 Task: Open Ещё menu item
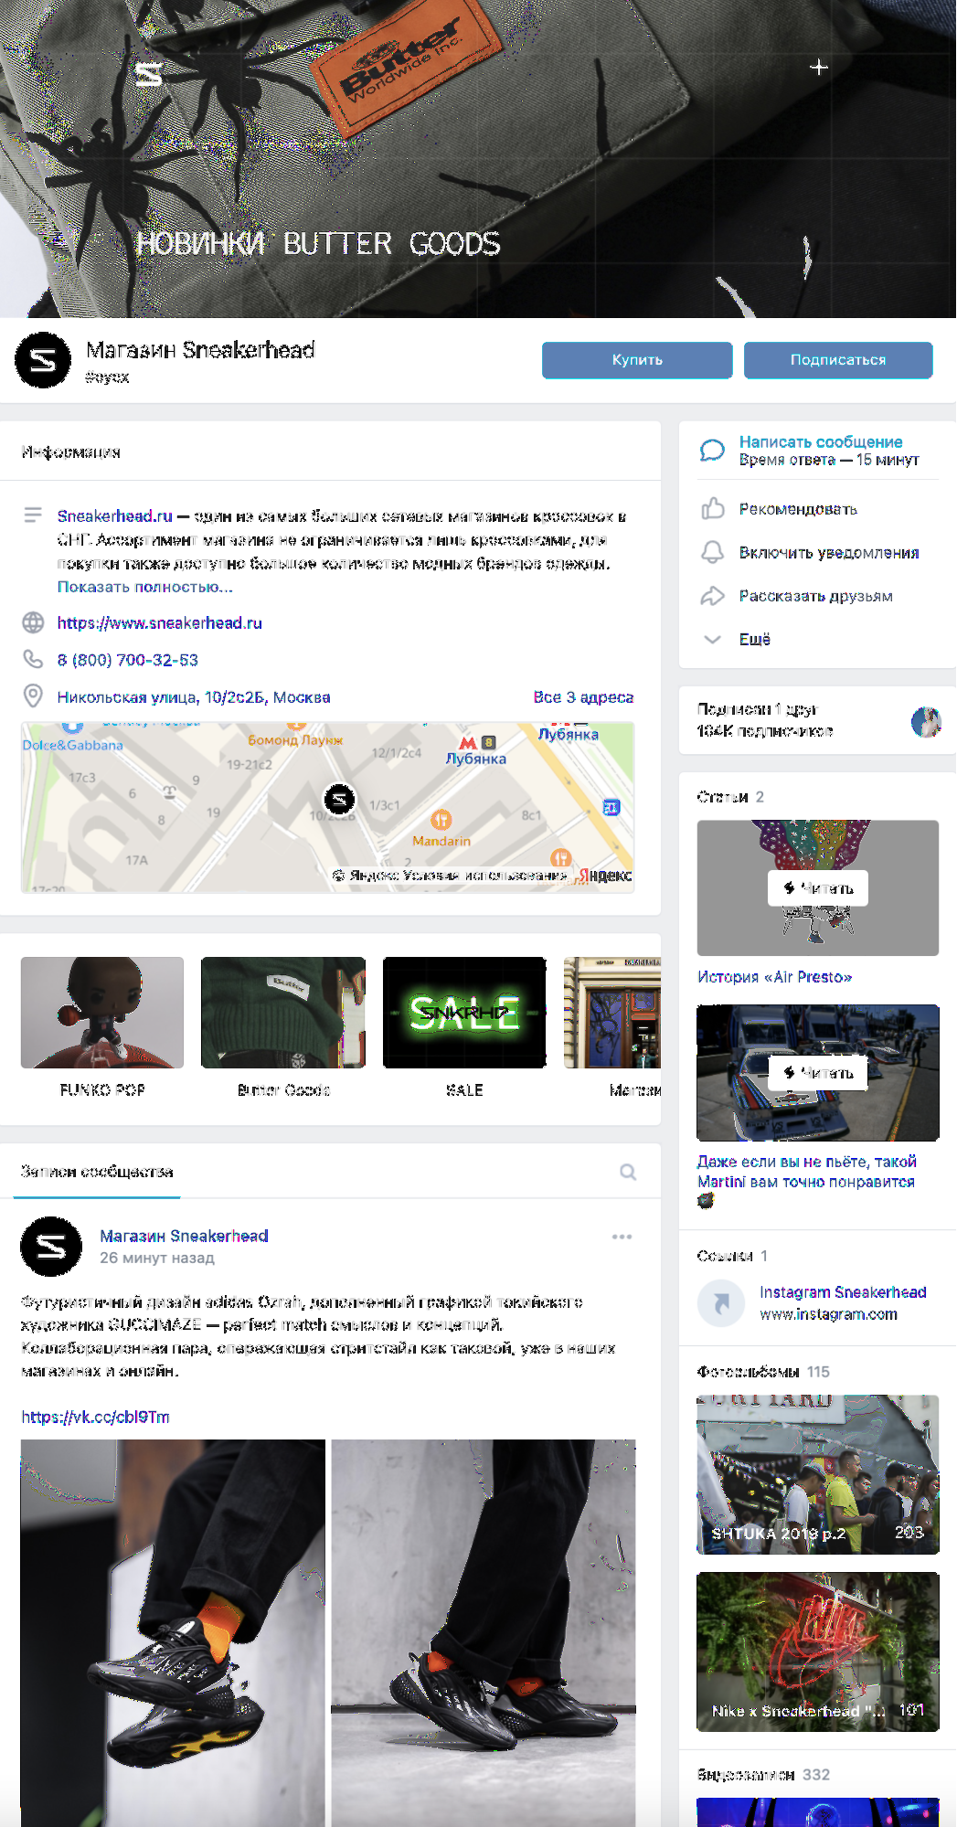tap(755, 639)
